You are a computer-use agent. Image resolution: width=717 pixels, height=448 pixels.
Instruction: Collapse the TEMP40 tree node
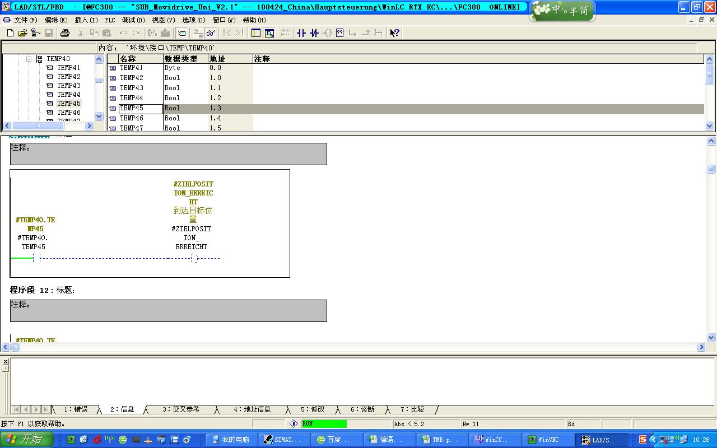29,59
